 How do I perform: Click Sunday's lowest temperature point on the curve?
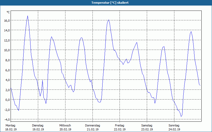point(181,116)
